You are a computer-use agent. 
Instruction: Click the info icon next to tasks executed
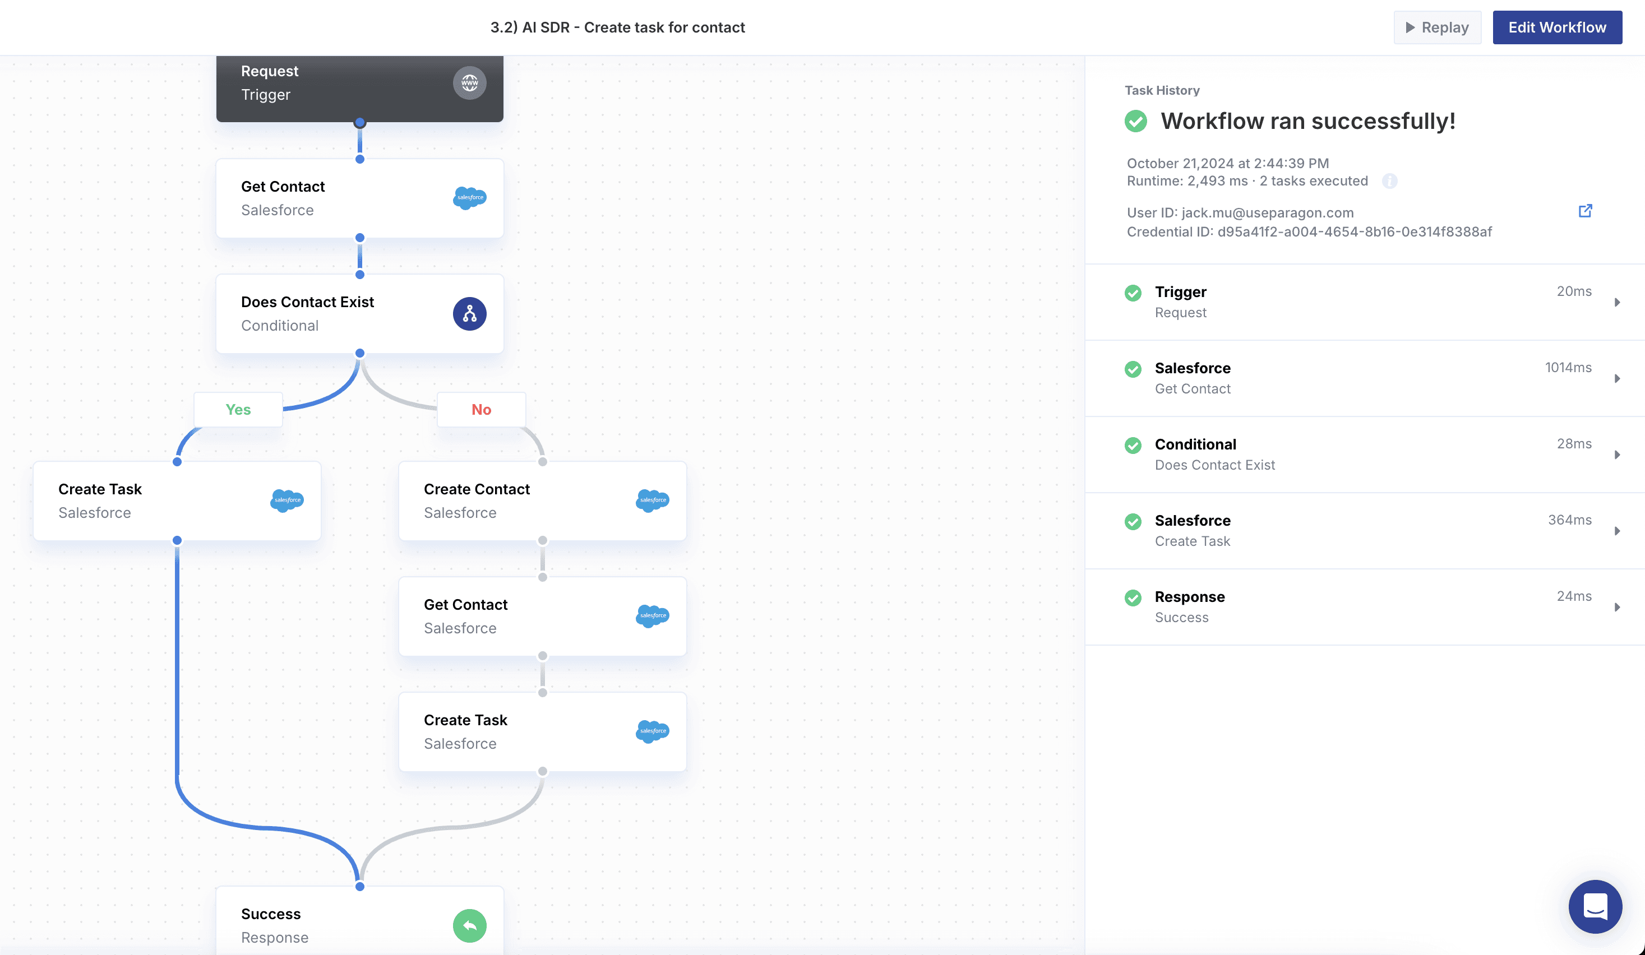1390,182
